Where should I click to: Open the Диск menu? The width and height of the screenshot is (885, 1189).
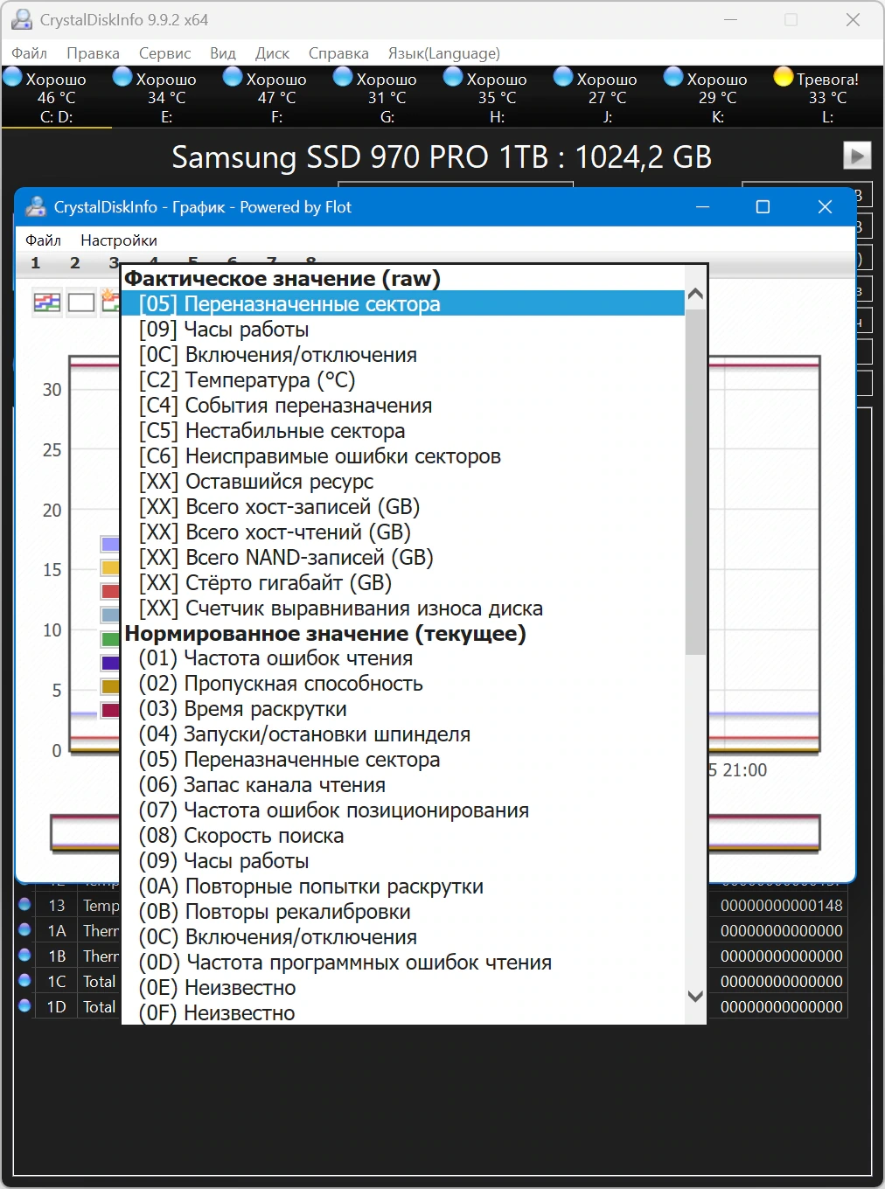(272, 53)
